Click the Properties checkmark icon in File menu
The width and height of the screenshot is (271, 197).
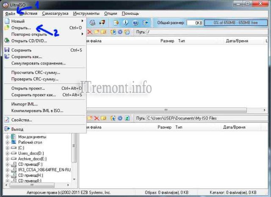coord(7,120)
